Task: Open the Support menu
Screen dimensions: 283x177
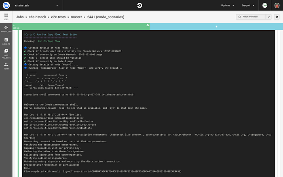Action: pos(248,5)
